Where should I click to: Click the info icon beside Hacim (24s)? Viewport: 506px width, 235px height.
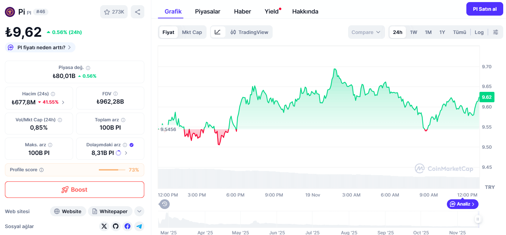(x=53, y=94)
